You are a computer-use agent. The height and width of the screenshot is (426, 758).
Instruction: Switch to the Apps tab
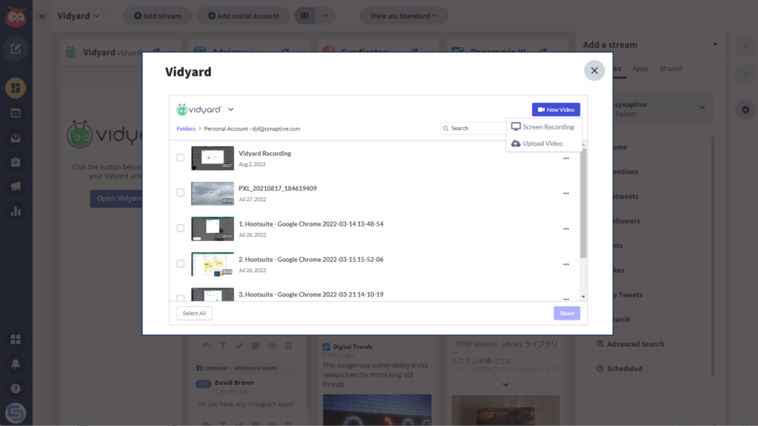click(x=640, y=69)
